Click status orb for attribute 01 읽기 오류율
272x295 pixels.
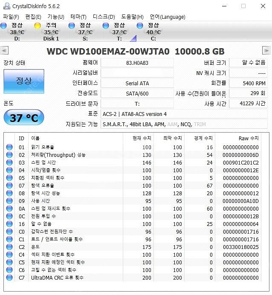click(9, 147)
